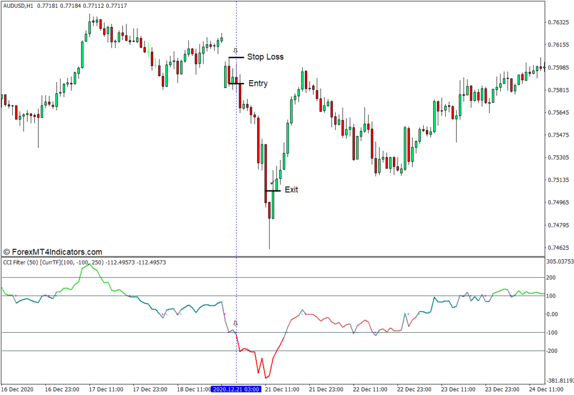
Task: Select the black Entry horizontal line marker
Action: click(x=236, y=83)
